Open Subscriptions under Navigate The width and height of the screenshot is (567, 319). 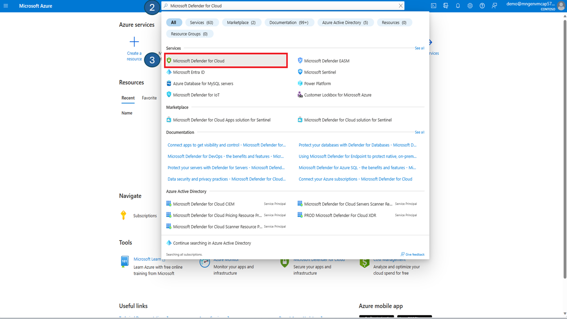point(145,216)
